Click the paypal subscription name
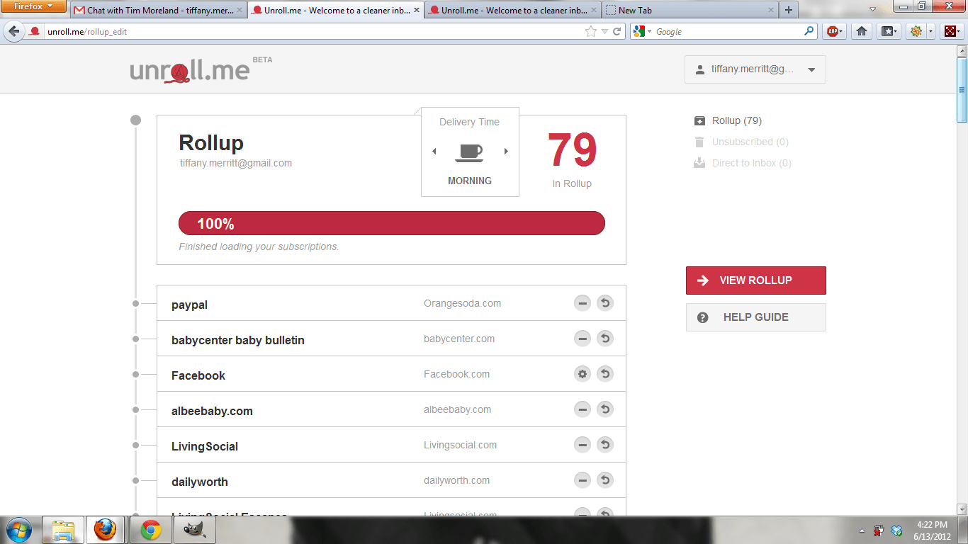The height and width of the screenshot is (544, 968). tap(189, 305)
